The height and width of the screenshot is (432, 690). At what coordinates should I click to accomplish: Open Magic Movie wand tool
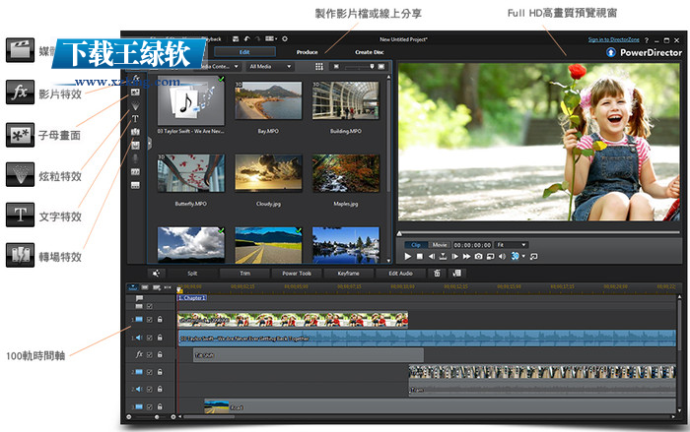(x=156, y=274)
